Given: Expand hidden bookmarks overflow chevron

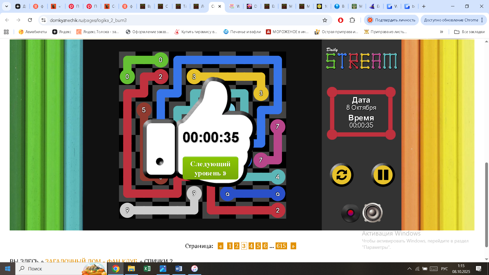Looking at the screenshot, I should coord(441,32).
